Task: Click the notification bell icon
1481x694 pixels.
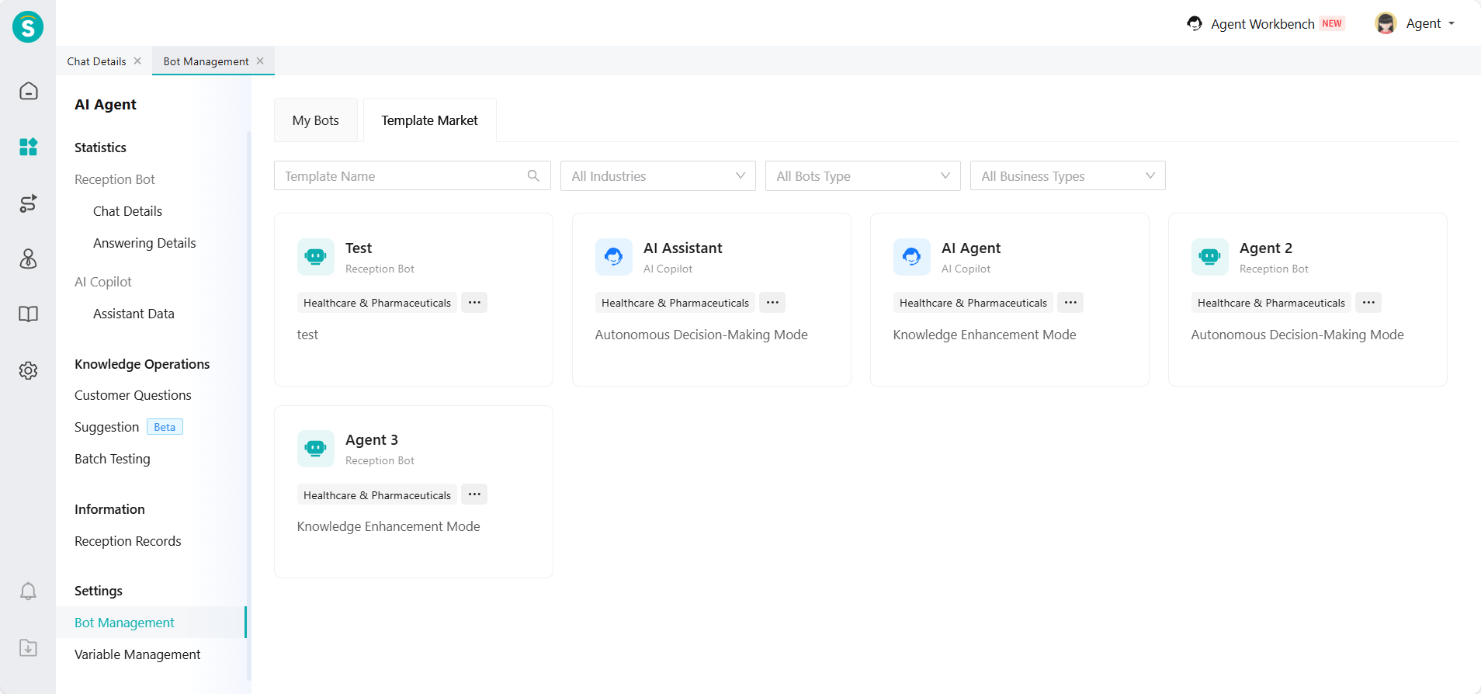Action: click(28, 592)
